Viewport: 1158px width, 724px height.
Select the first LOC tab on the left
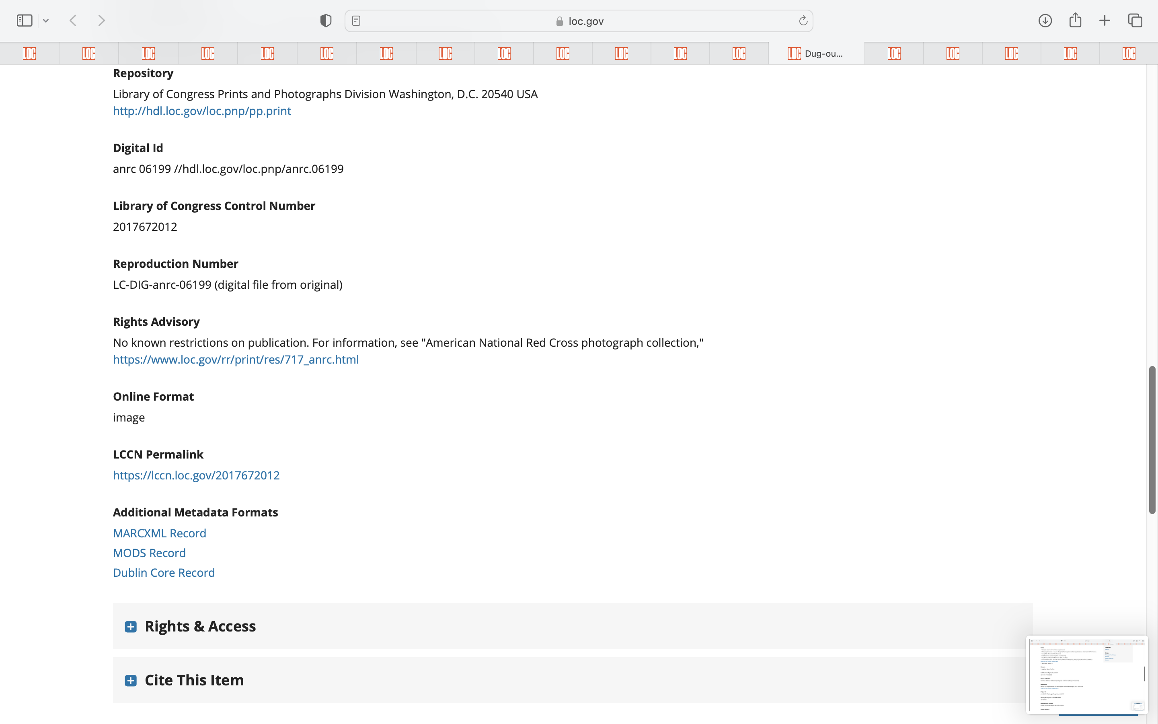[29, 53]
